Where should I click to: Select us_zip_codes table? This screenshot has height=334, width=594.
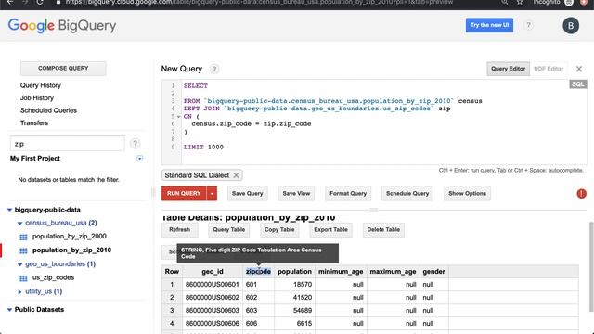point(53,277)
